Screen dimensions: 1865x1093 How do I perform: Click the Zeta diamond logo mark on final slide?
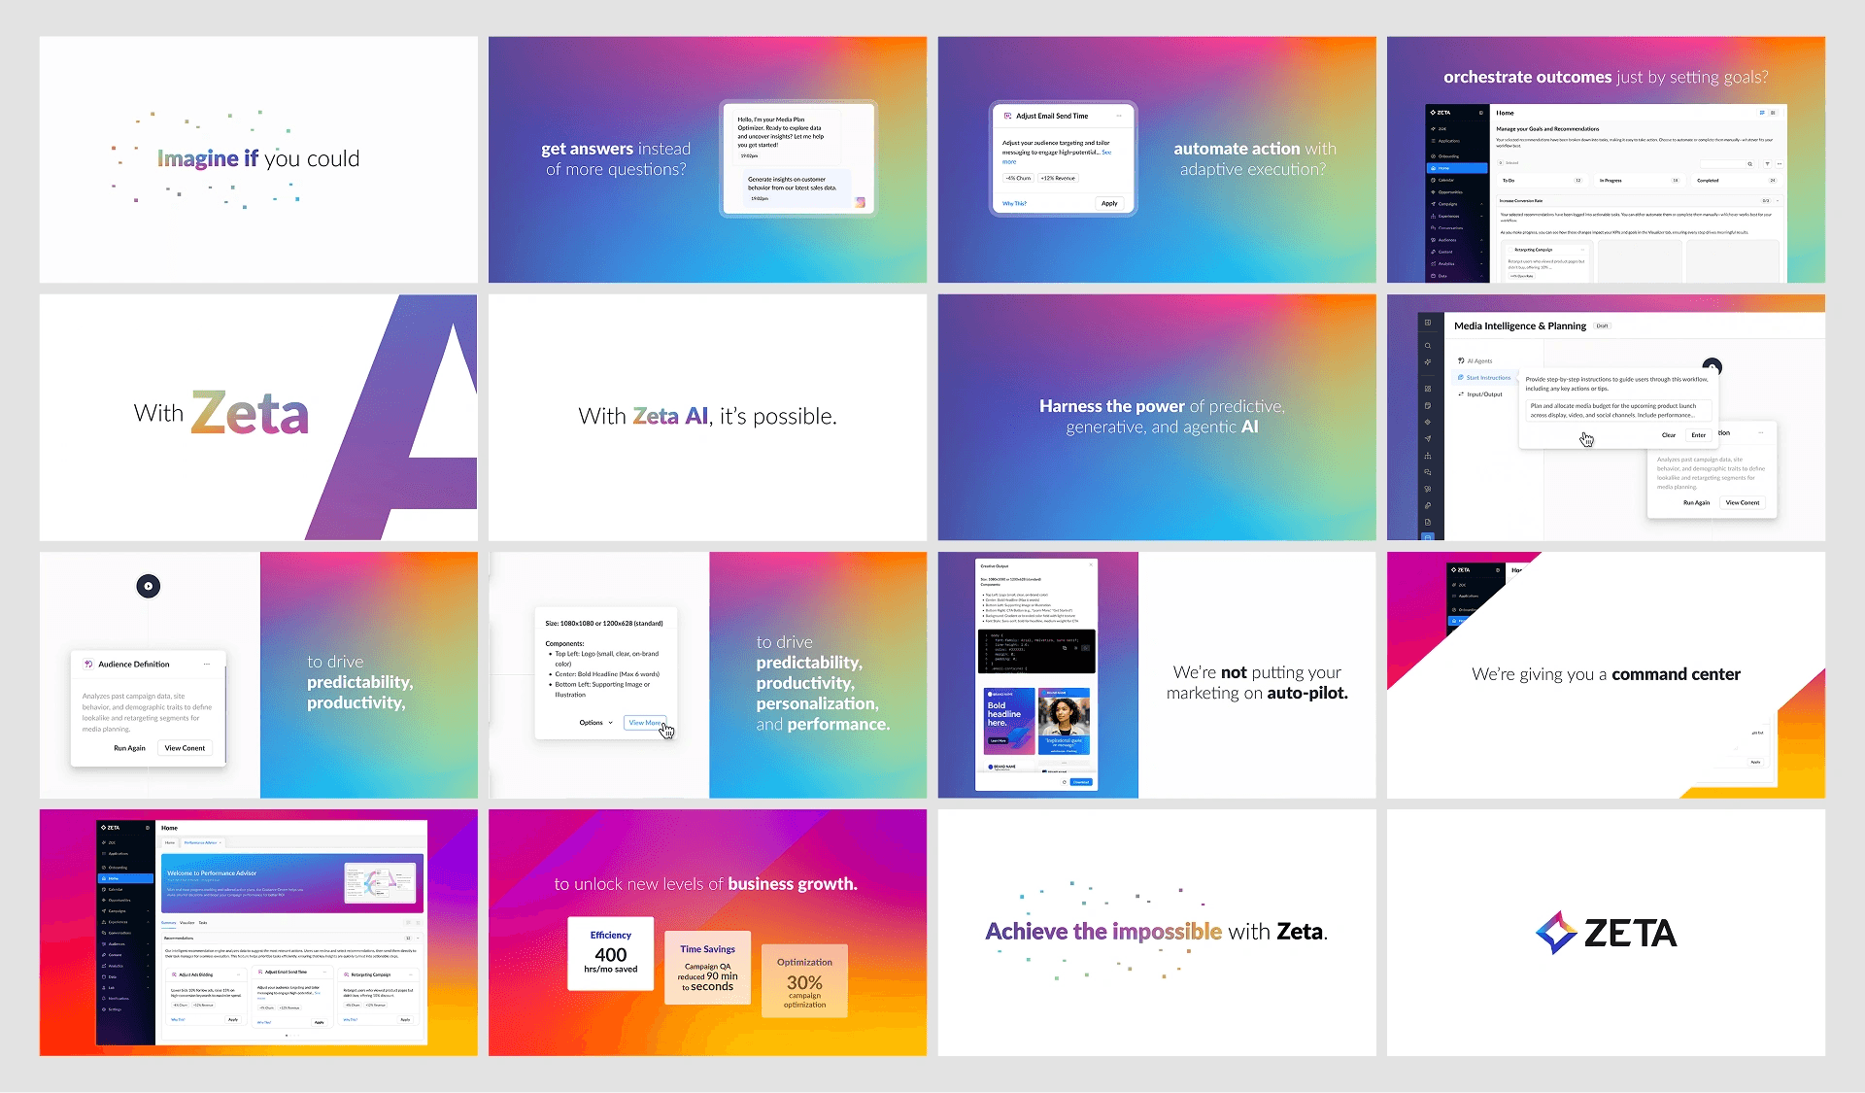tap(1556, 933)
